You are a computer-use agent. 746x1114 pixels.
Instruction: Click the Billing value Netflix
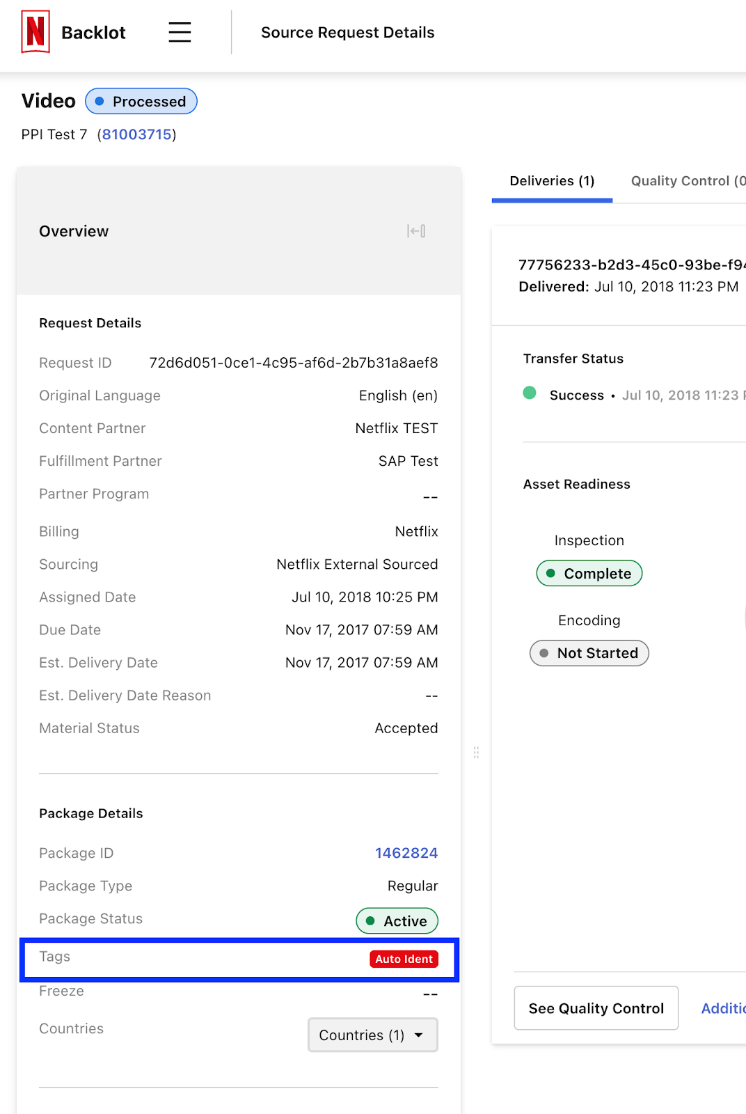click(417, 531)
